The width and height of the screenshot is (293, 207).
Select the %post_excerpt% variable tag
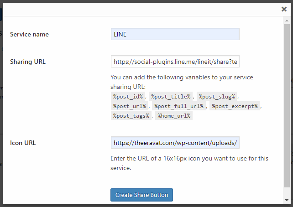[x=235, y=106]
